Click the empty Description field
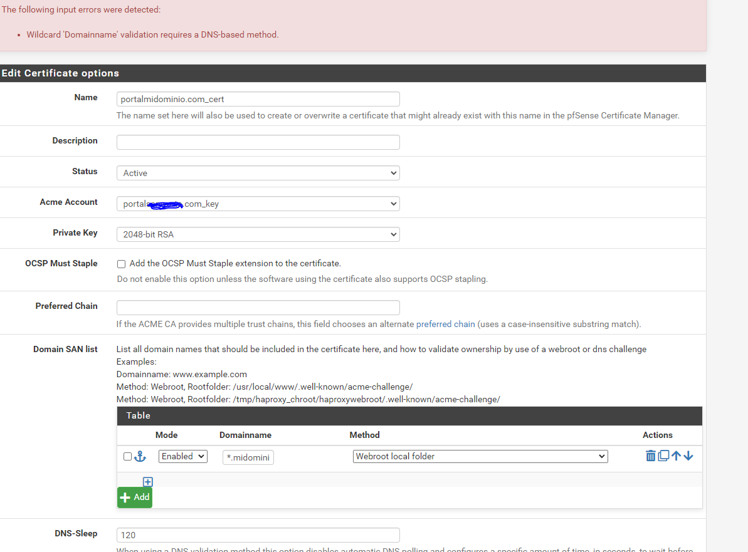Screen dimensions: 748x552 tap(258, 142)
